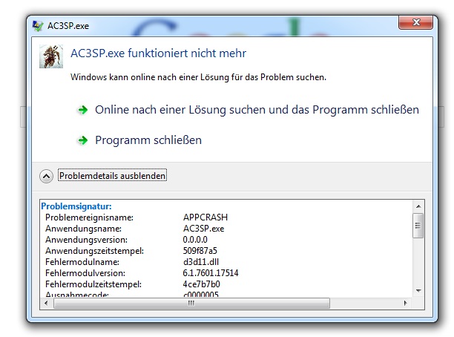The width and height of the screenshot is (454, 337).
Task: Click the vertical scrollbar thumb
Action: coord(418,226)
